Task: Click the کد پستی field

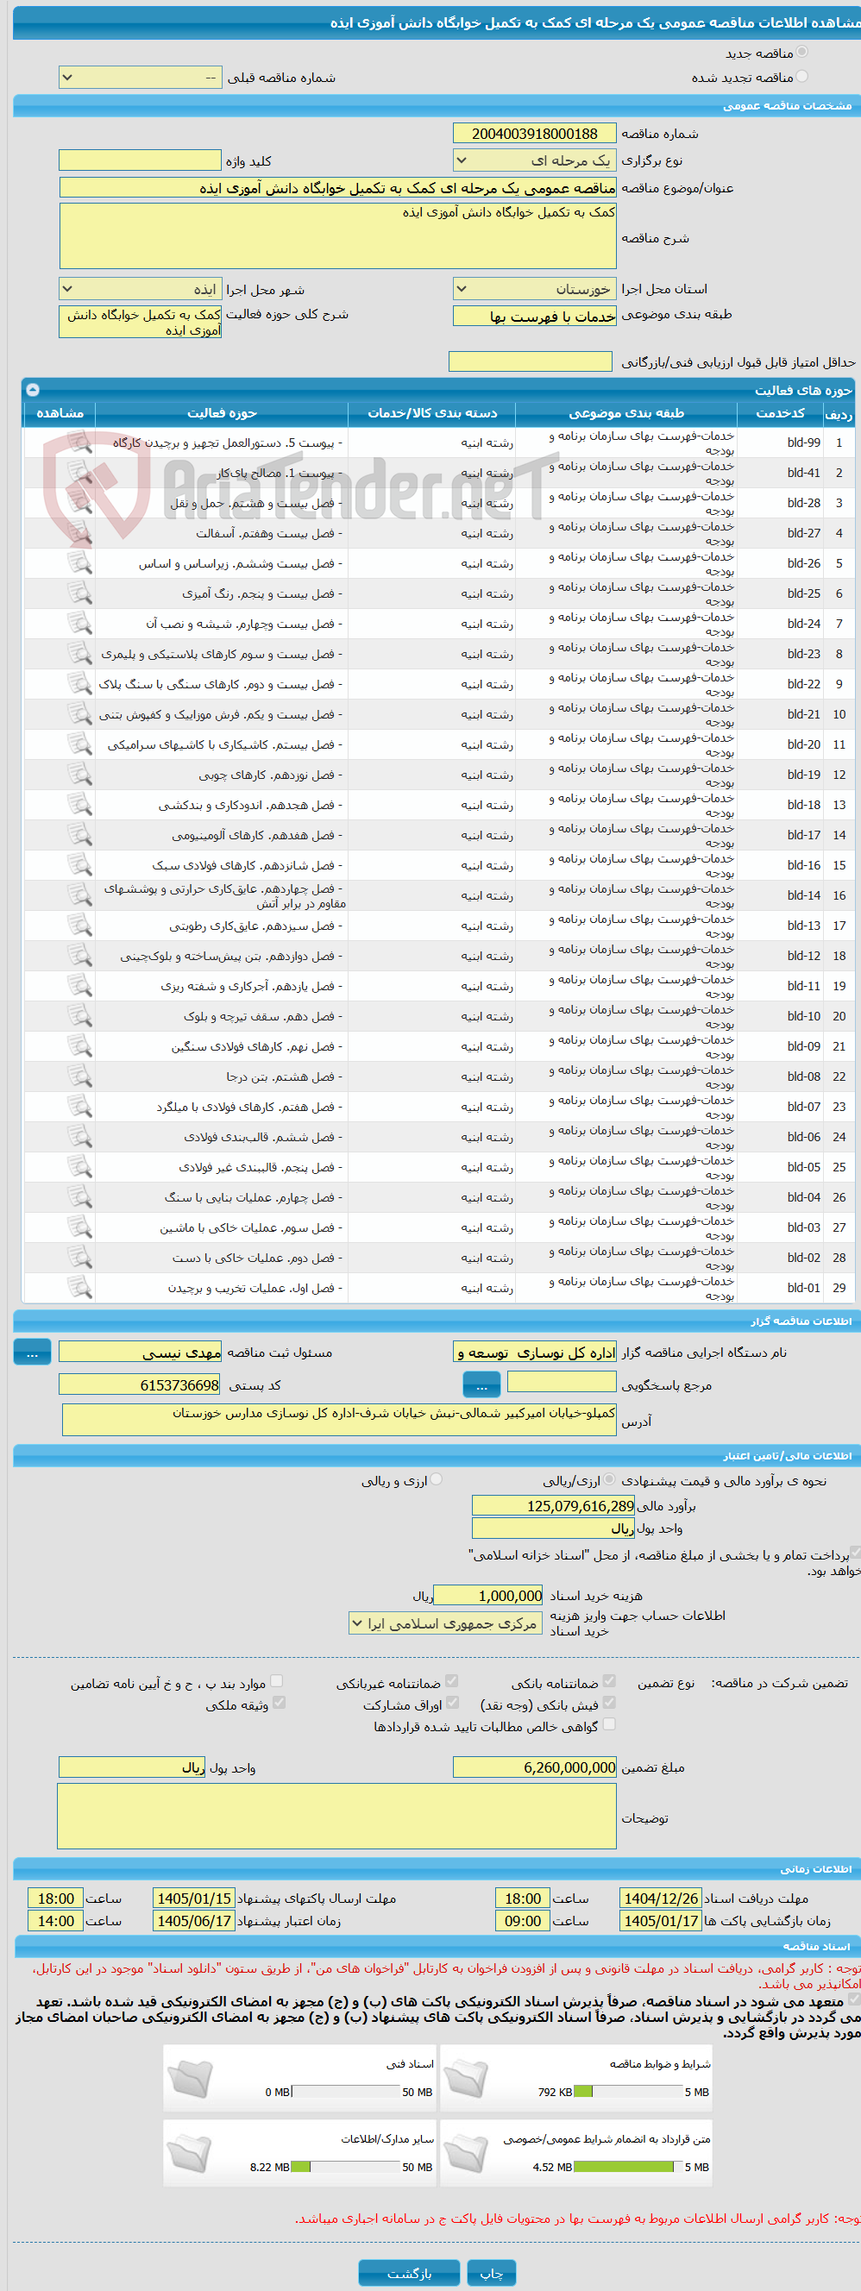Action: (140, 1384)
